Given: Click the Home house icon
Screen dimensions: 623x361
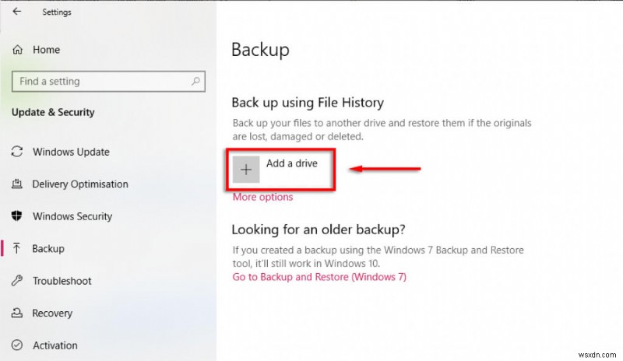Looking at the screenshot, I should [17, 50].
